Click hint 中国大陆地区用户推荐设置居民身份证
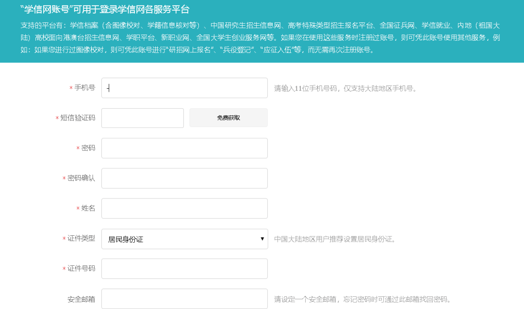 (334, 239)
